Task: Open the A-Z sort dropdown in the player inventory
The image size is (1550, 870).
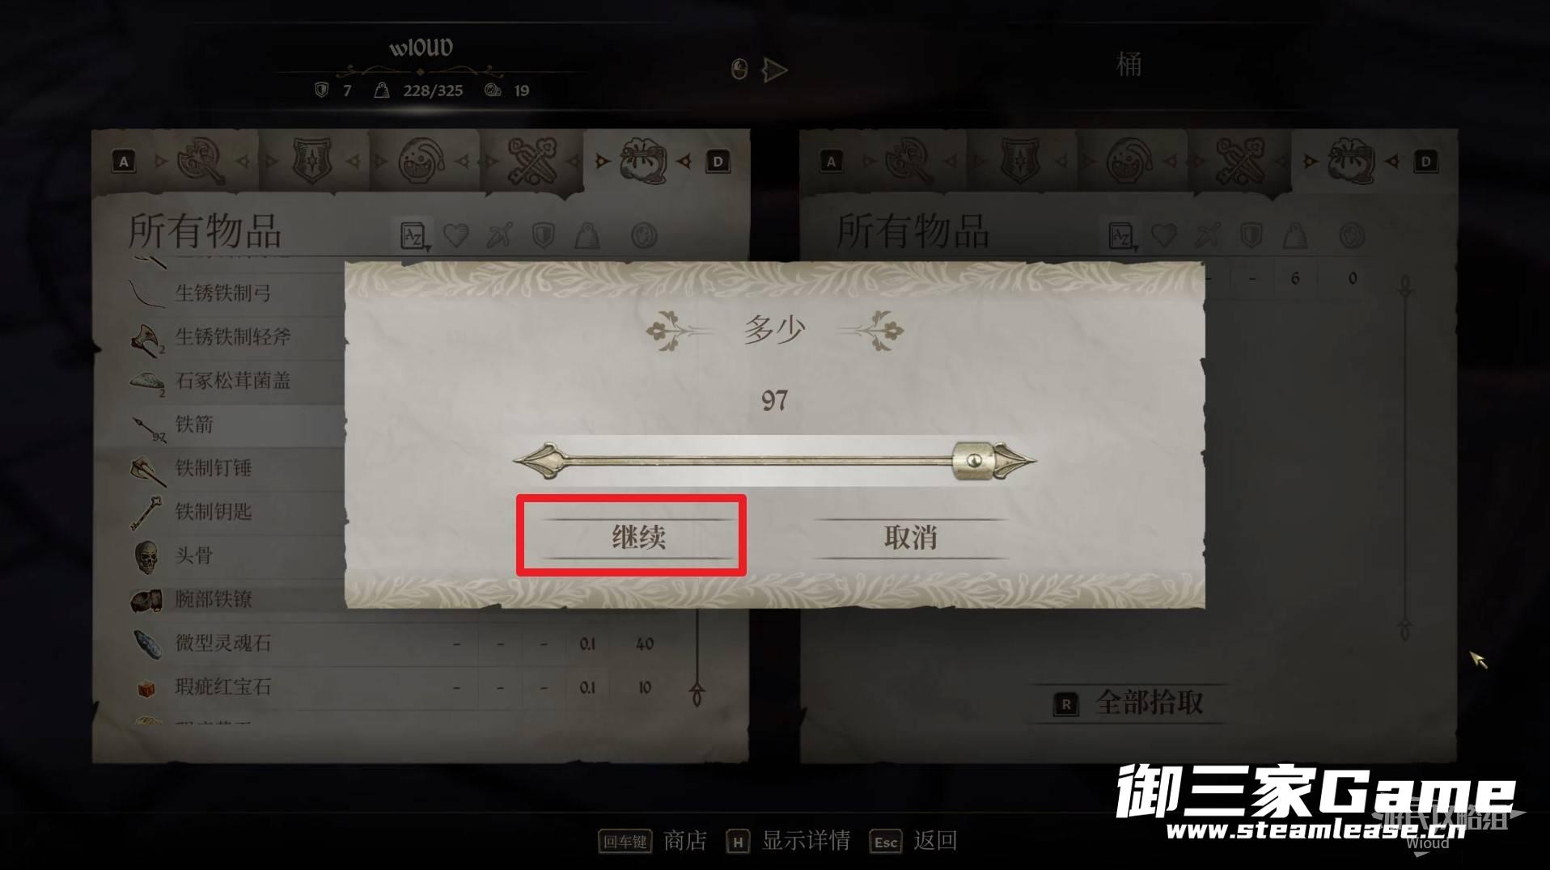Action: point(413,236)
